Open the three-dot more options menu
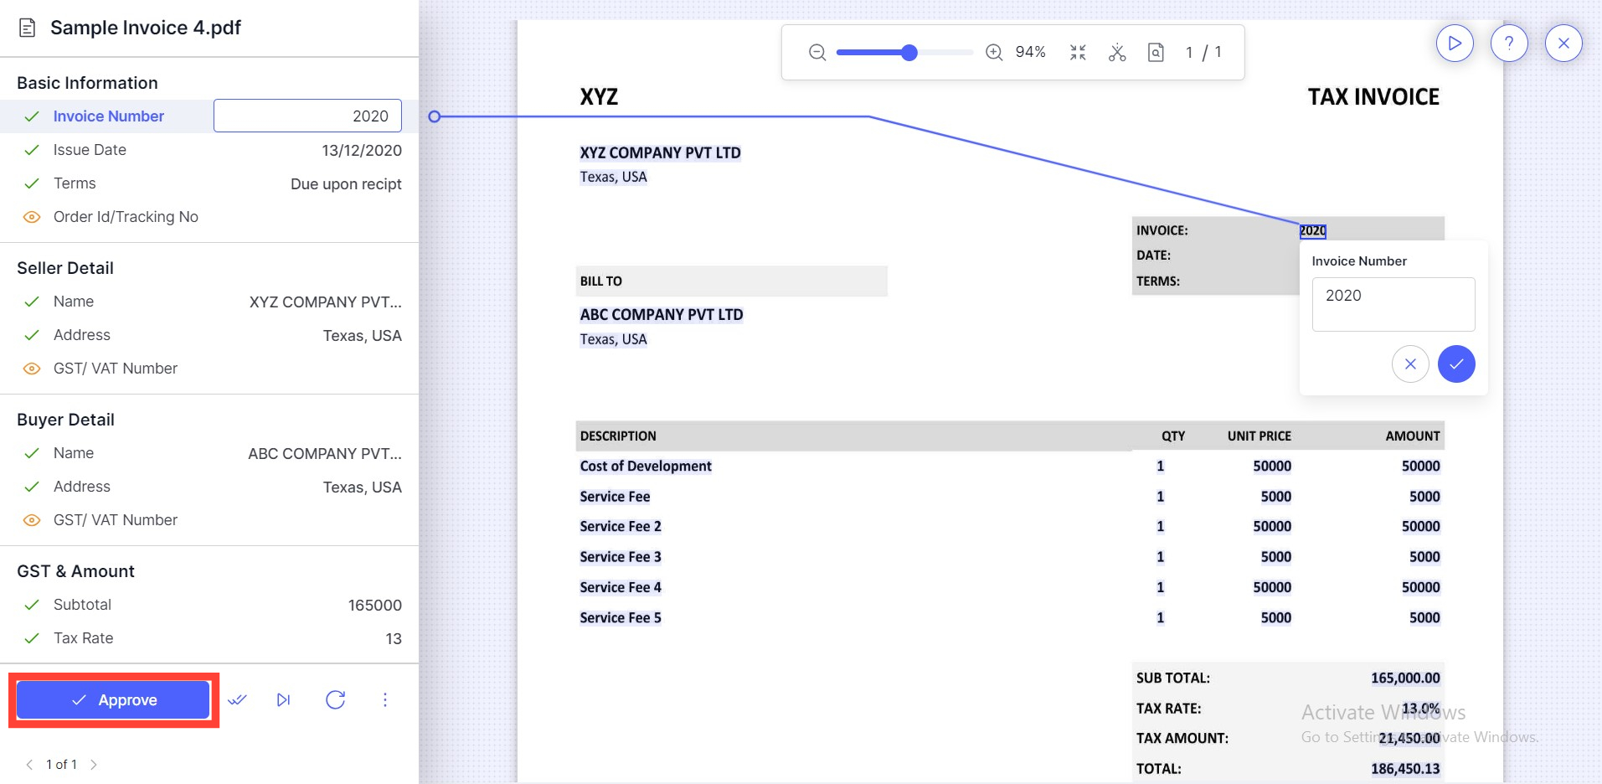The height and width of the screenshot is (784, 1602). [385, 699]
